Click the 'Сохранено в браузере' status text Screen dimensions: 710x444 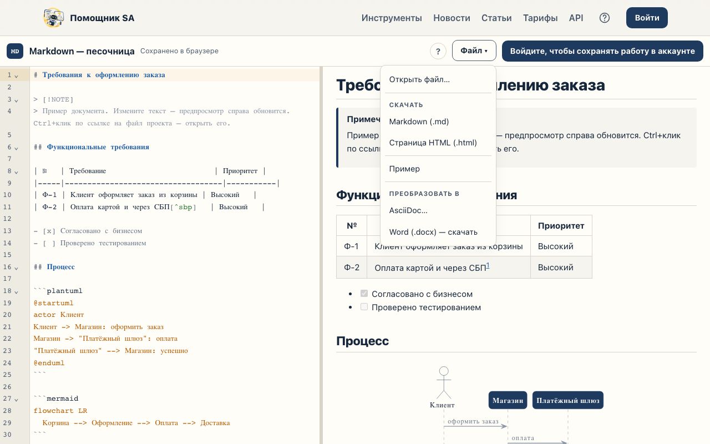(179, 51)
